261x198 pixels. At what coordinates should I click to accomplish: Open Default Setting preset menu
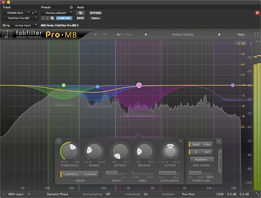point(182,34)
